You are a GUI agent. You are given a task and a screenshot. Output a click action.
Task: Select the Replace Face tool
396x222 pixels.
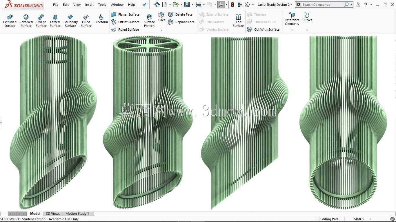point(181,22)
